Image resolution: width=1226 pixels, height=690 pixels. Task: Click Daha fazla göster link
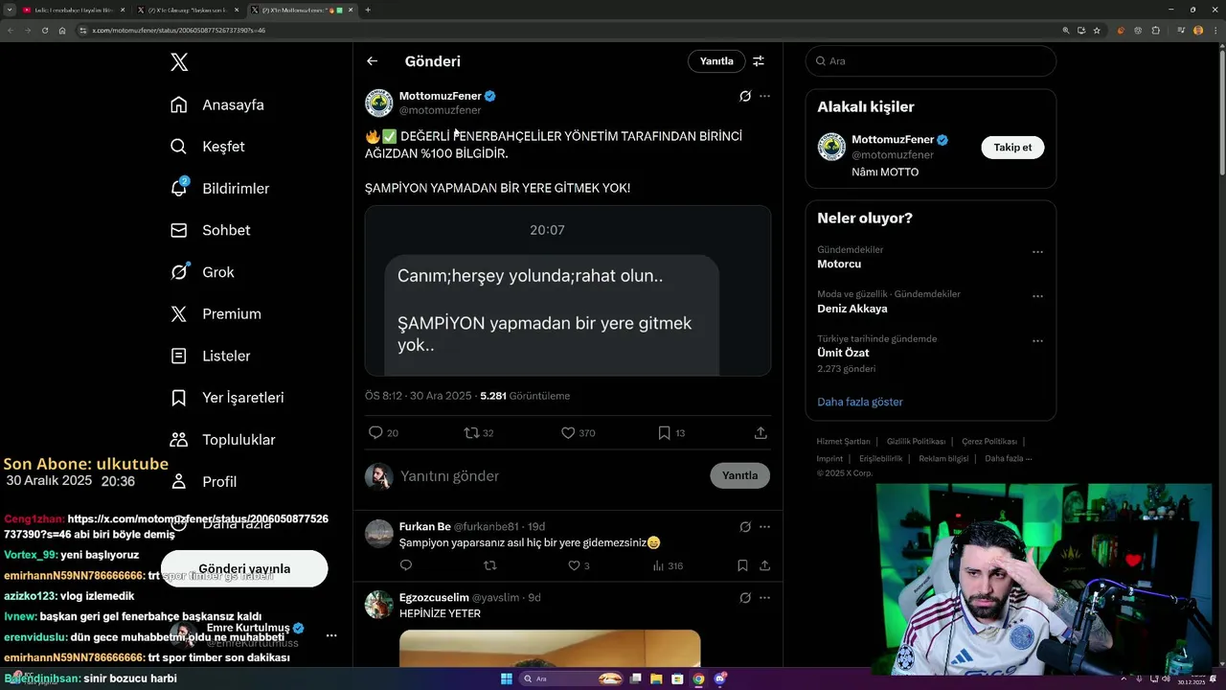pyautogui.click(x=860, y=402)
